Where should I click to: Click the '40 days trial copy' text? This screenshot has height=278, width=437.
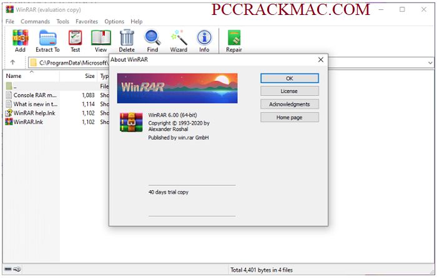[169, 192]
